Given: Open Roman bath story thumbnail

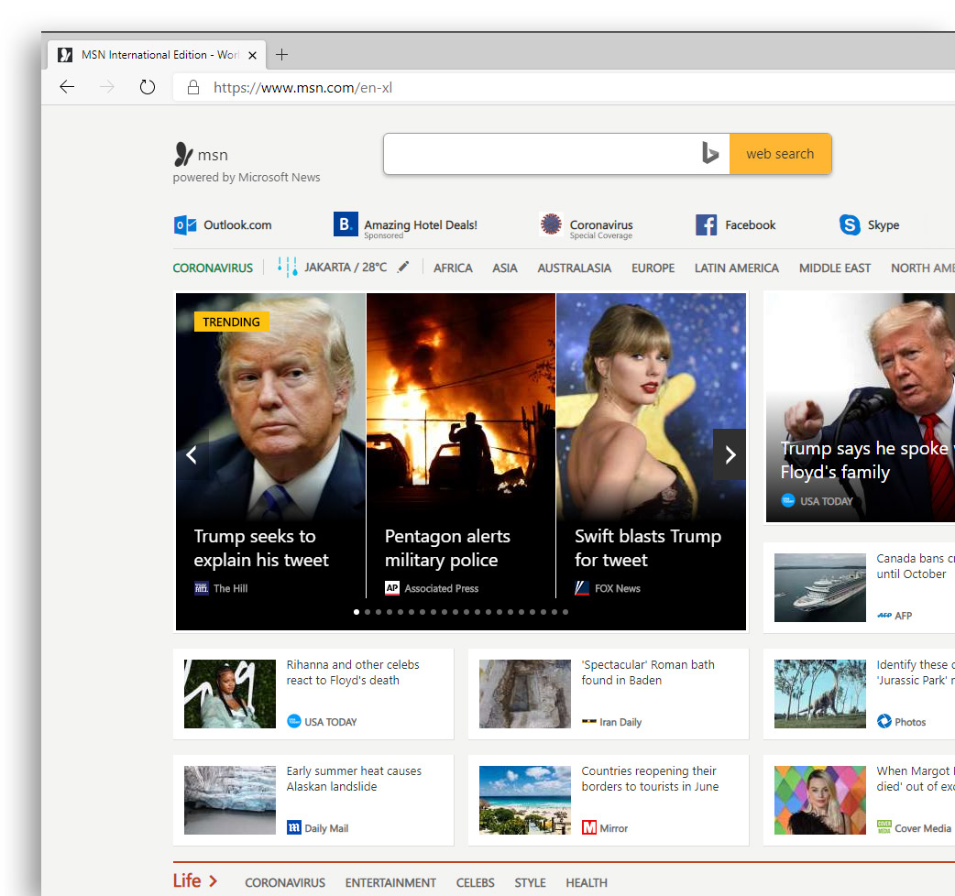Looking at the screenshot, I should [525, 694].
